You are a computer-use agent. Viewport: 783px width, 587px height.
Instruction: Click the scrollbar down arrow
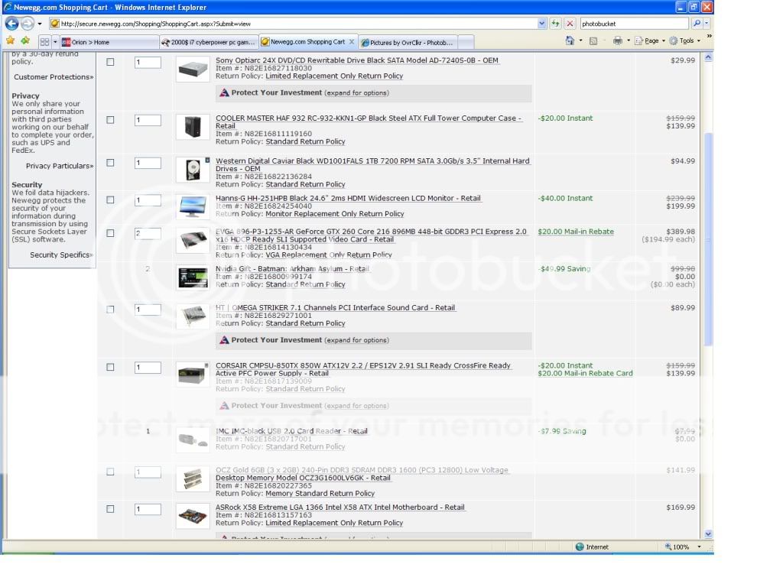pos(707,533)
